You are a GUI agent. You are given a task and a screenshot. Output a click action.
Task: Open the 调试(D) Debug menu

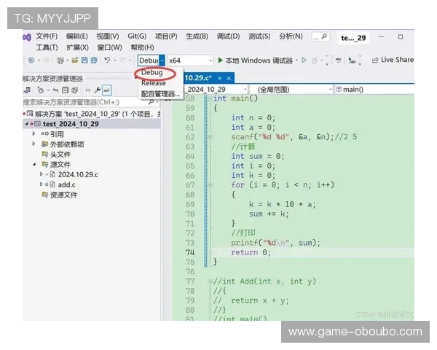pos(228,36)
